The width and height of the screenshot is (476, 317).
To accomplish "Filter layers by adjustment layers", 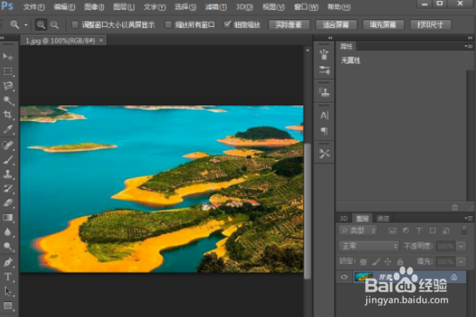I will [406, 231].
